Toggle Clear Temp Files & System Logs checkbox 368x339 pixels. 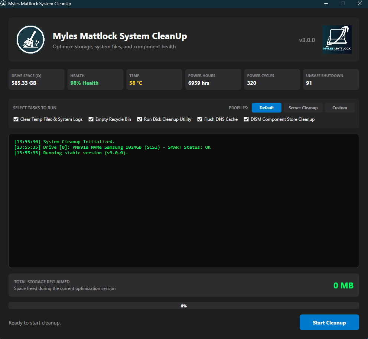pyautogui.click(x=16, y=119)
